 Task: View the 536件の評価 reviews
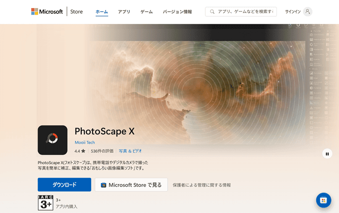point(102,151)
